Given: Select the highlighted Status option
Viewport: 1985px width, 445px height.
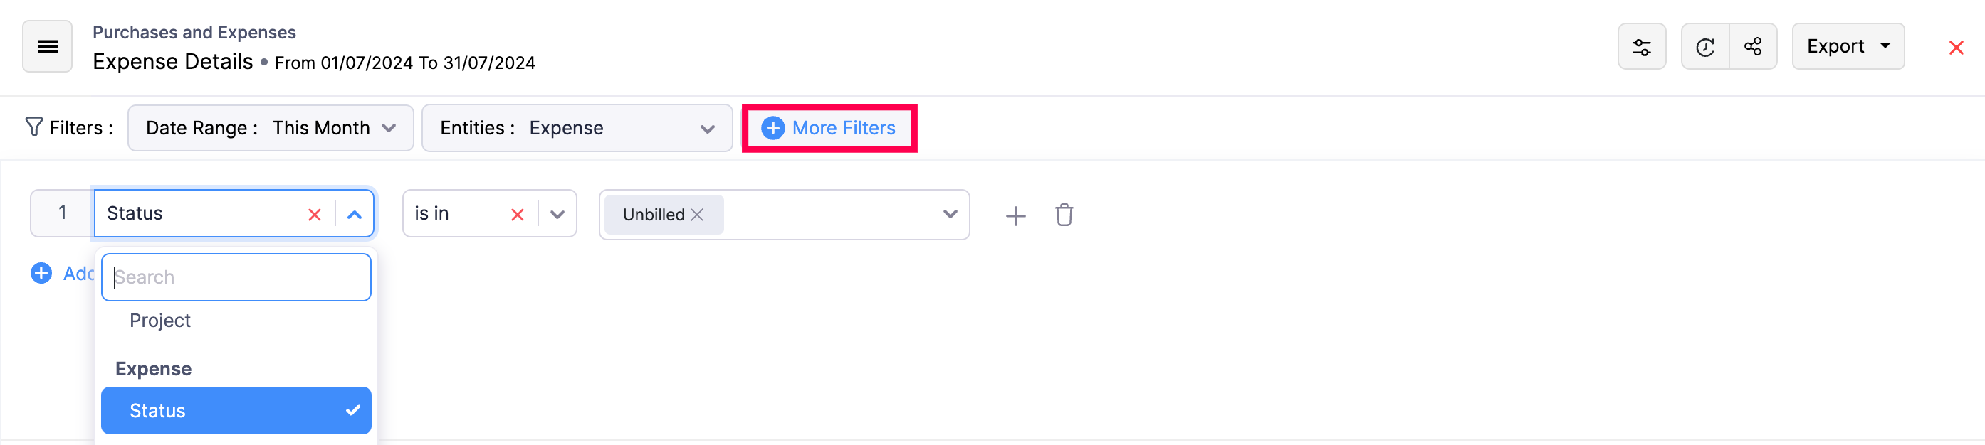Looking at the screenshot, I should point(236,410).
